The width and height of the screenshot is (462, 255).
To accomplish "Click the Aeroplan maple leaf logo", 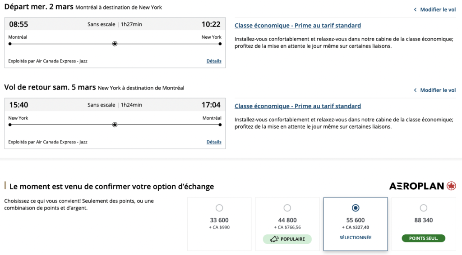I will [x=451, y=186].
